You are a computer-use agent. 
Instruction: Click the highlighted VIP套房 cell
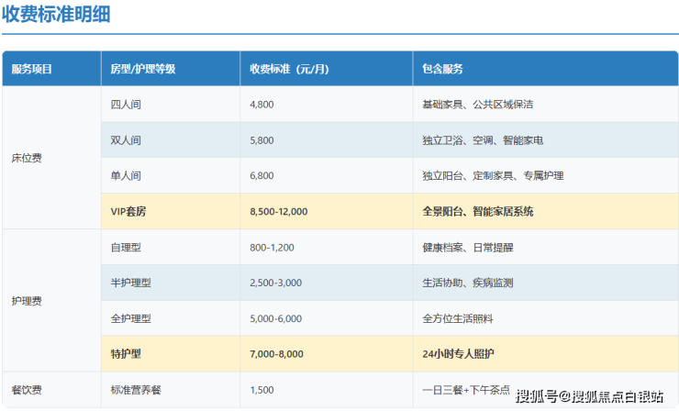tap(128, 211)
